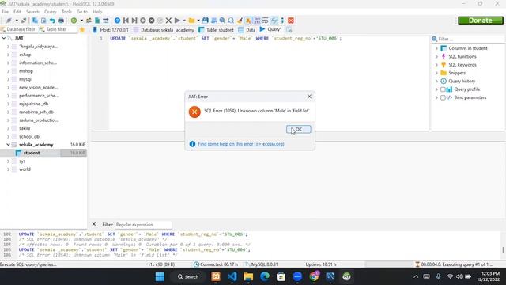Run the query with play icon
Screen dimensions: 506x285
click(177, 21)
